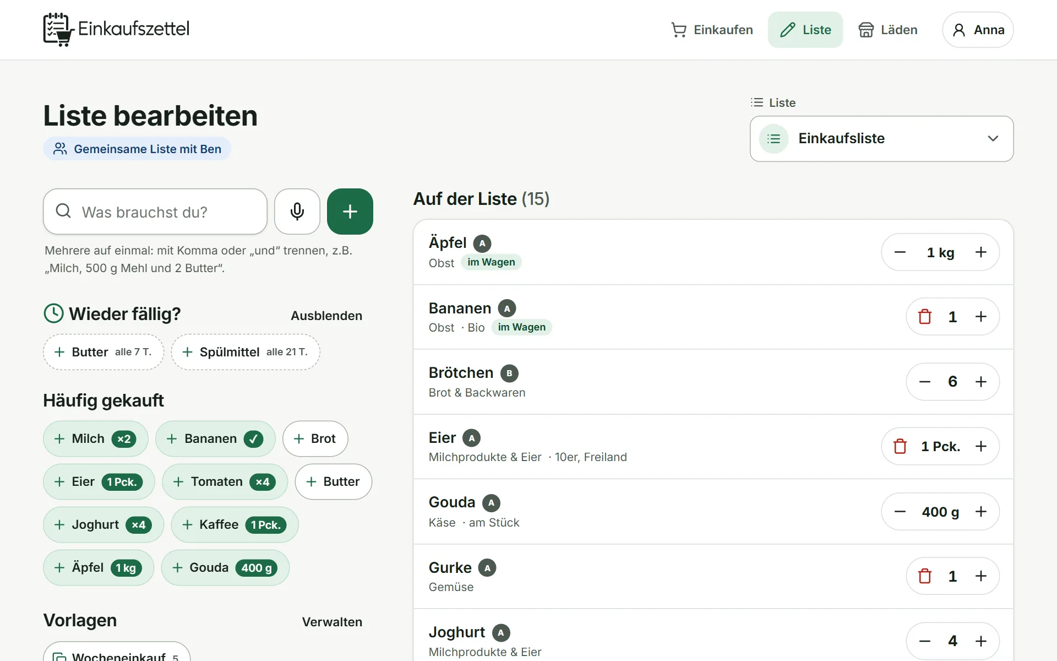Switch to the Liste tab
Screen dimensions: 1057x661
click(x=805, y=30)
